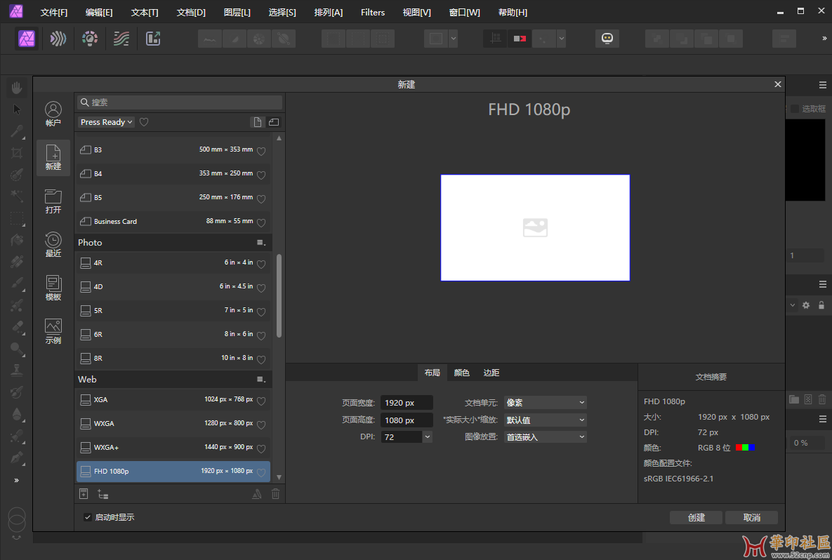Switch to the Tone Mapping Persona
Image resolution: width=832 pixels, height=560 pixels.
(121, 38)
